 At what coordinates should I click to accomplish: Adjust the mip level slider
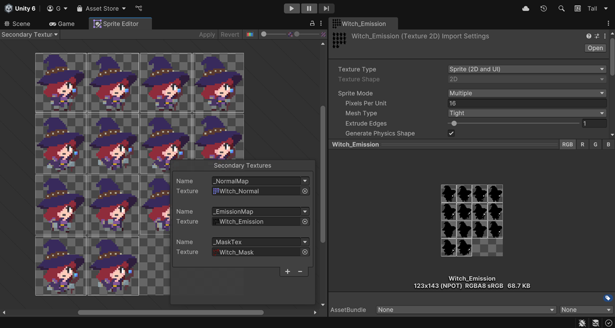[307, 34]
